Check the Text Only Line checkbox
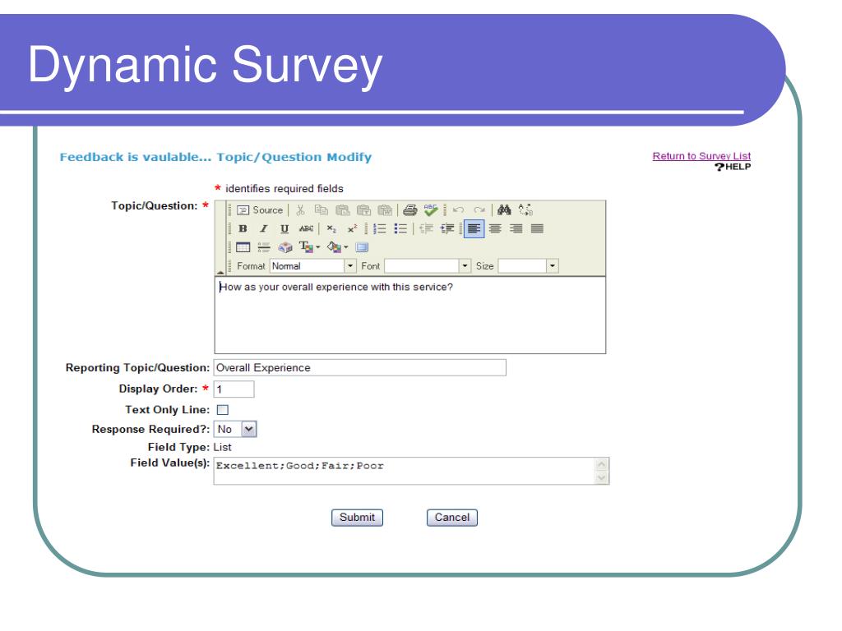The image size is (842, 631). [x=223, y=410]
